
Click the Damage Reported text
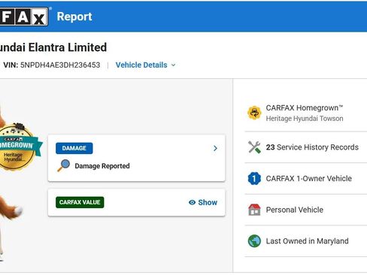tap(102, 166)
